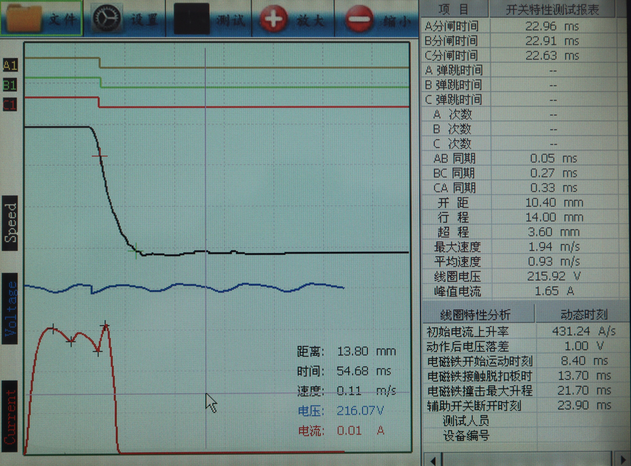Open 设置 gear settings icon

107,18
